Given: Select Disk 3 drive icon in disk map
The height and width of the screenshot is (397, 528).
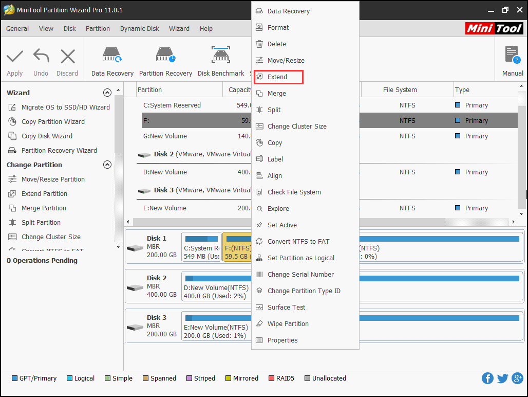Looking at the screenshot, I should pyautogui.click(x=135, y=327).
